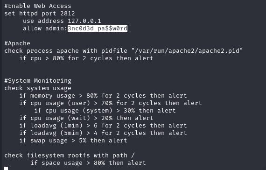Viewport: 266px width, 170px height.
Task: Click the apache2.pid file path string
Action: point(187,51)
